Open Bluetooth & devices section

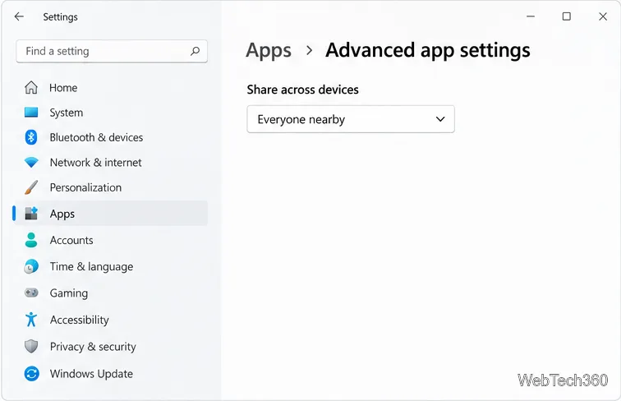pyautogui.click(x=111, y=137)
